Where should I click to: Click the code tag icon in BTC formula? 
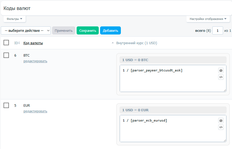[x=221, y=77]
